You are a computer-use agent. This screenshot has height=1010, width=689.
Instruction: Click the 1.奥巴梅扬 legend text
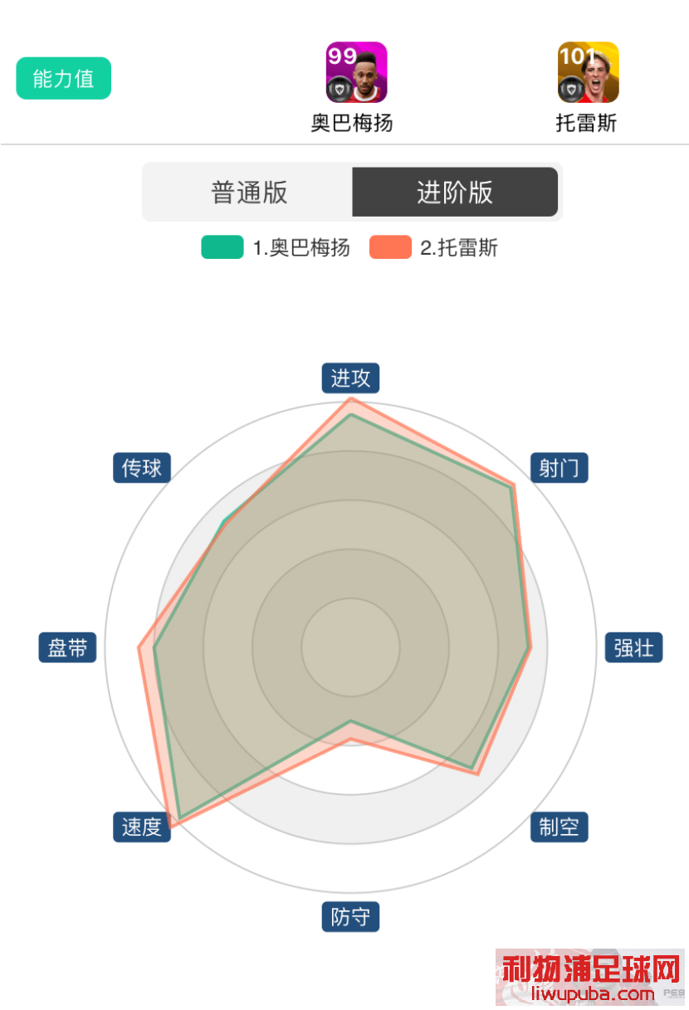pos(301,247)
